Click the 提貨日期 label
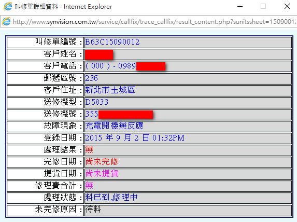Screen dimensions: 297x222 [63, 174]
